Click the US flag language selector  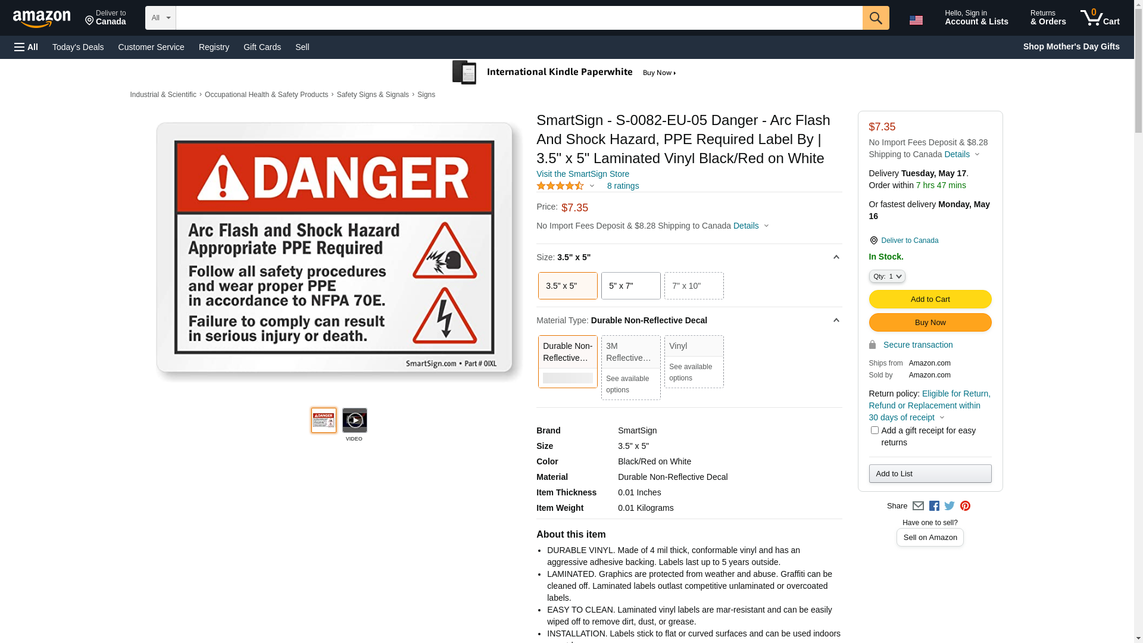click(916, 20)
